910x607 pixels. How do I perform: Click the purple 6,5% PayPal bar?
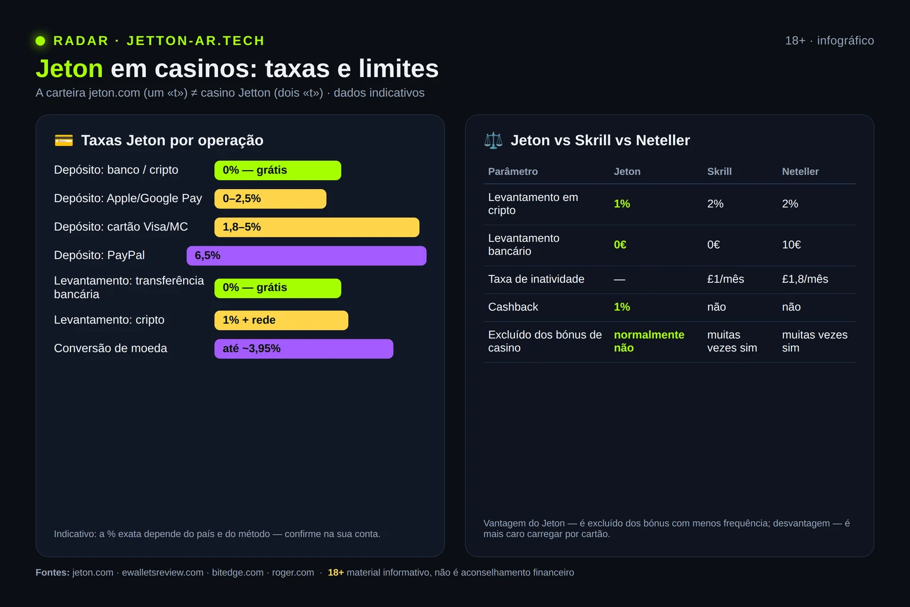tap(306, 255)
